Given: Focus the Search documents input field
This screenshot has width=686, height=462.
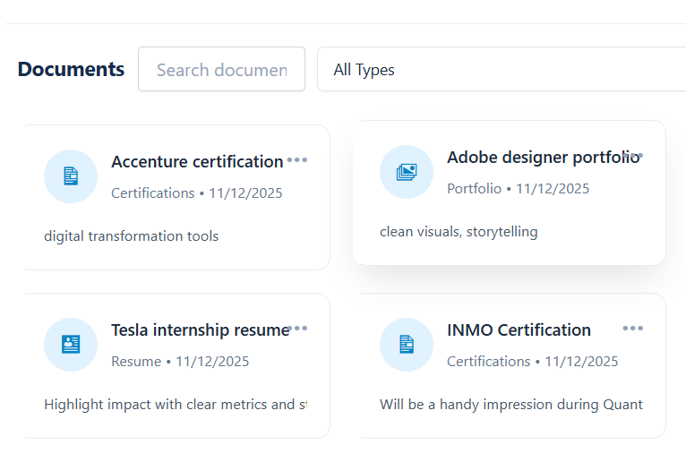Looking at the screenshot, I should (221, 70).
